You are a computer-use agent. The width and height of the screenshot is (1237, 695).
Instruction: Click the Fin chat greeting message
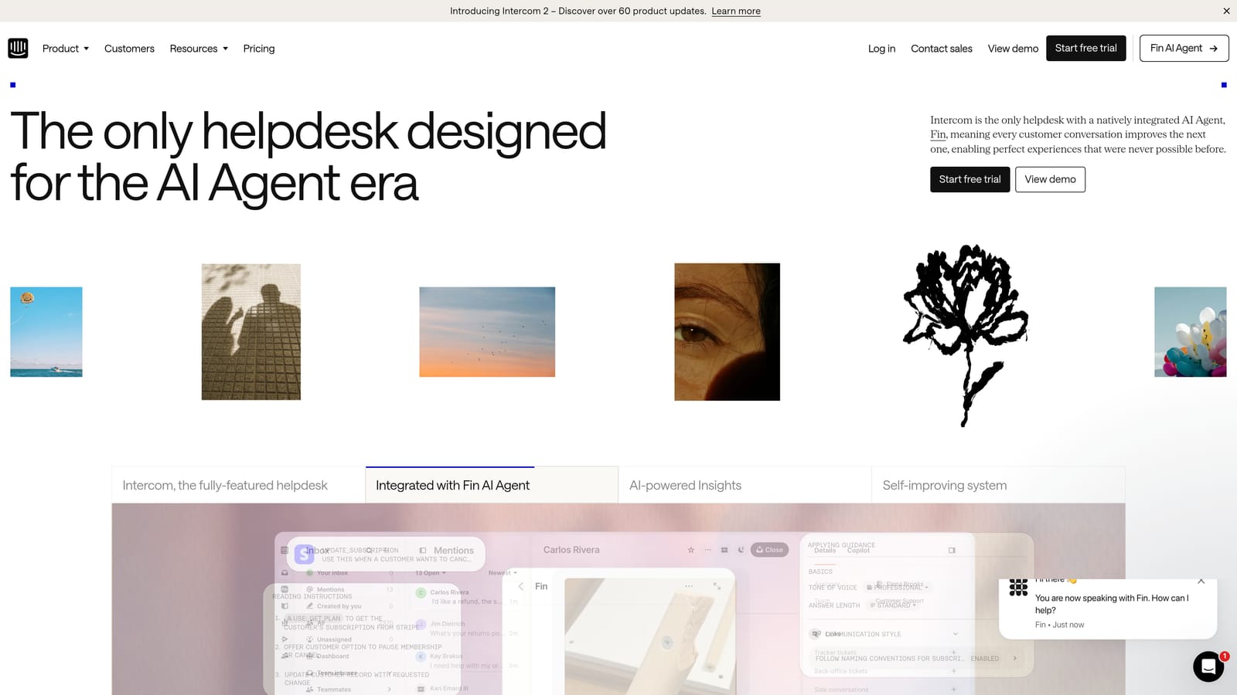click(1112, 604)
